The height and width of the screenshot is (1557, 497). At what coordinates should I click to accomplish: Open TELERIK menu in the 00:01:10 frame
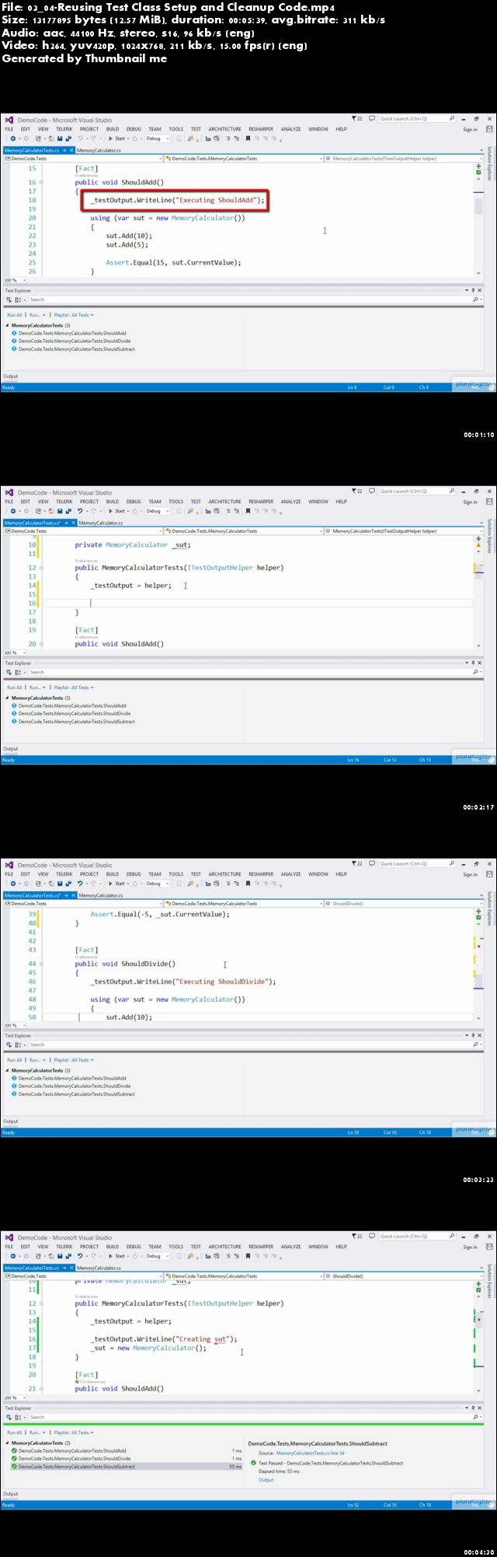[x=64, y=129]
